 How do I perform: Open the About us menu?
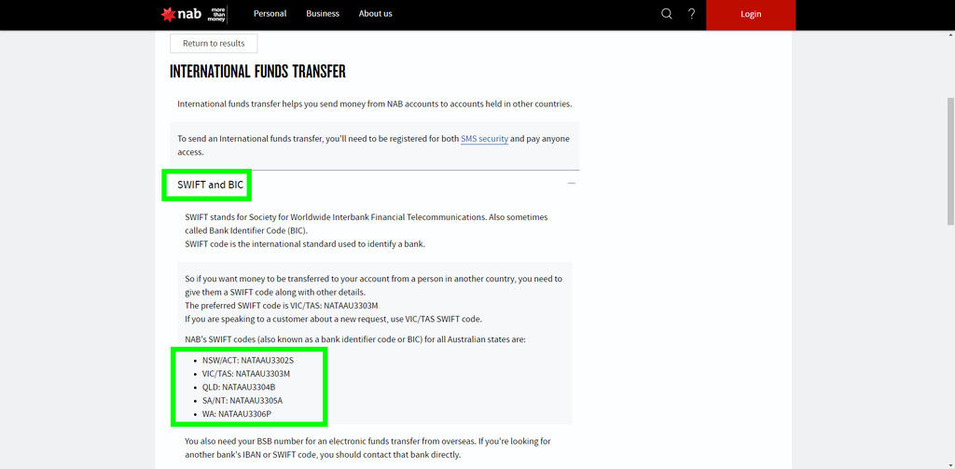point(375,13)
